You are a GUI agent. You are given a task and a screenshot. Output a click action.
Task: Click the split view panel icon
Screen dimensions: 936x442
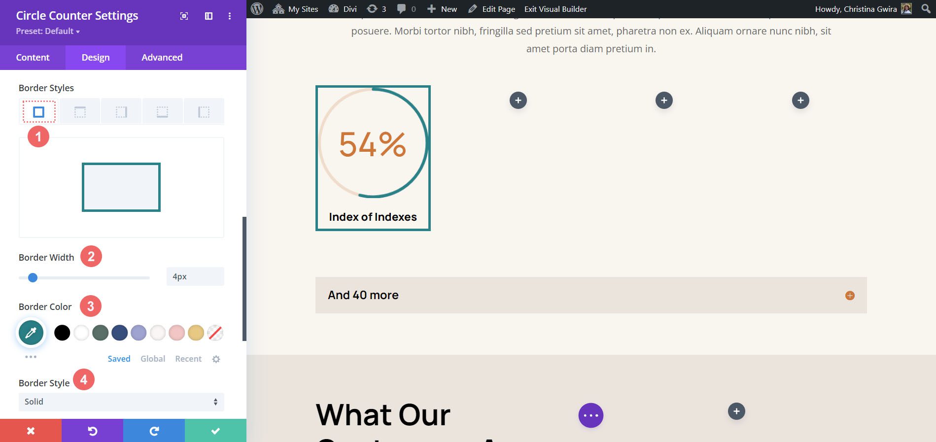pos(208,16)
